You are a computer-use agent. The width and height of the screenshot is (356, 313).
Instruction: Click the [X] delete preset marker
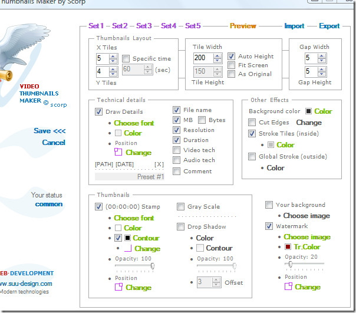[x=159, y=164]
